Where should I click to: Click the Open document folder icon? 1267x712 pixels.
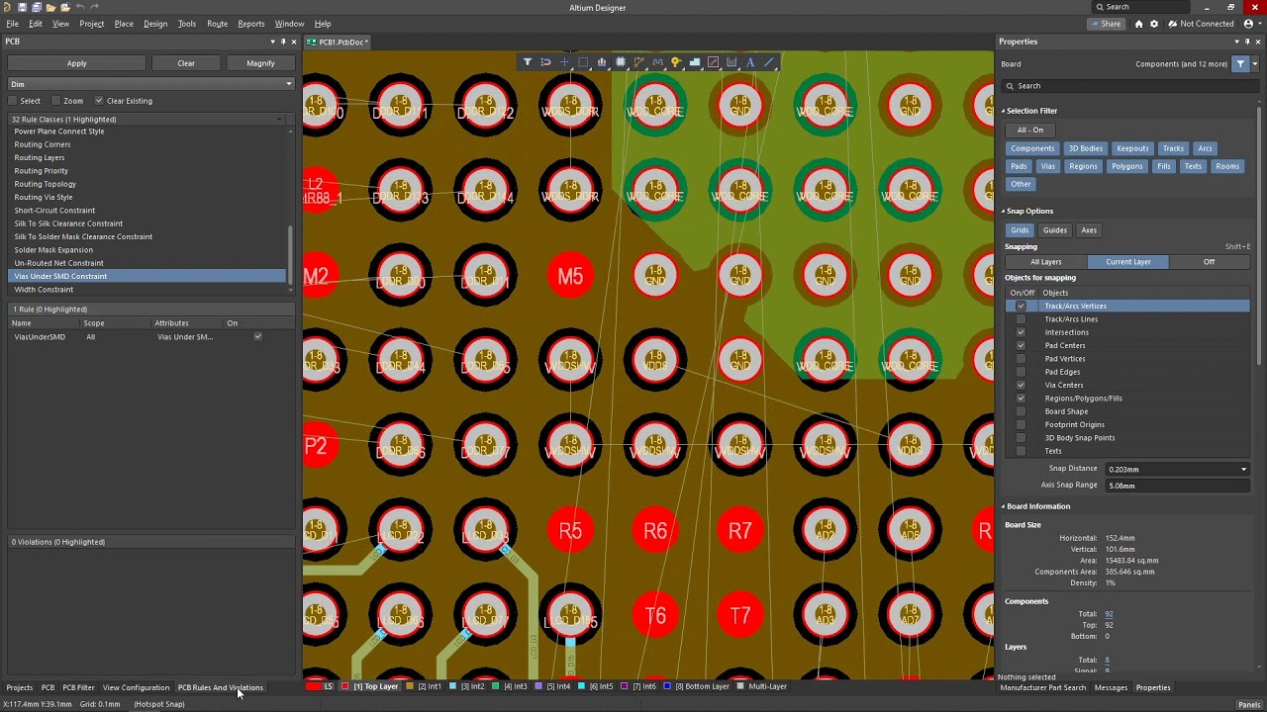50,7
